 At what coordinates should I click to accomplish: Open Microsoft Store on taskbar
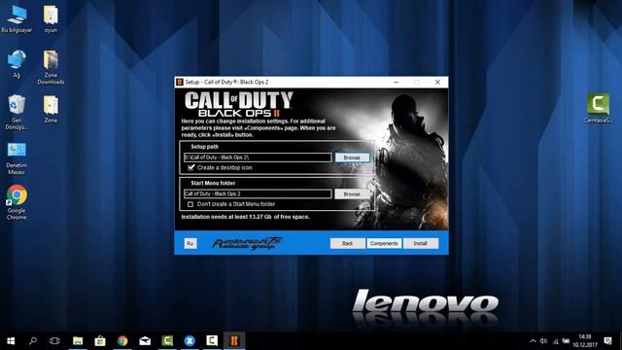(x=100, y=340)
